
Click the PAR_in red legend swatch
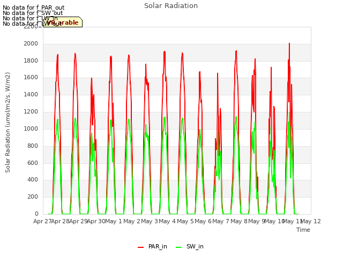[x=140, y=247]
